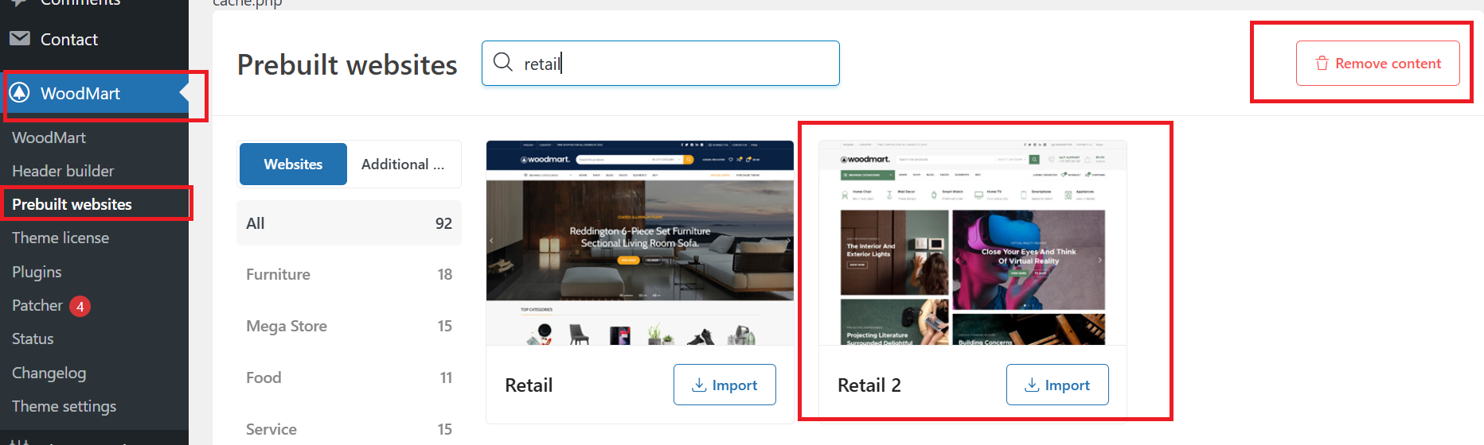Switch to the Additional tab
The width and height of the screenshot is (1484, 445).
pos(403,164)
